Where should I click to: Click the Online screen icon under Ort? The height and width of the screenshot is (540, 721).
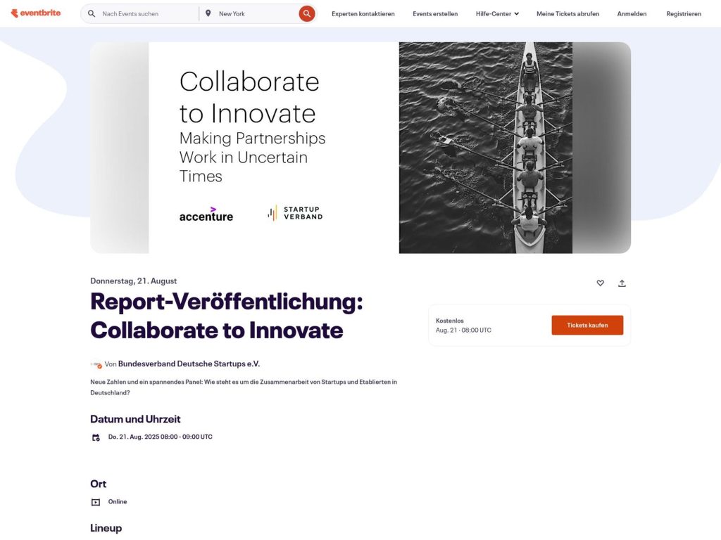[x=95, y=501]
